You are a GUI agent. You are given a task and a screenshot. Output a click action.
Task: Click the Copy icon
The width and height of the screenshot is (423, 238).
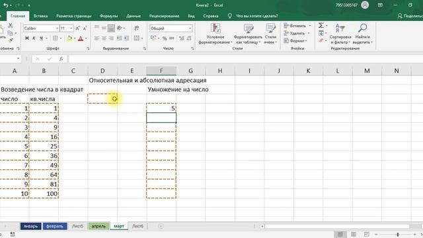point(11,33)
